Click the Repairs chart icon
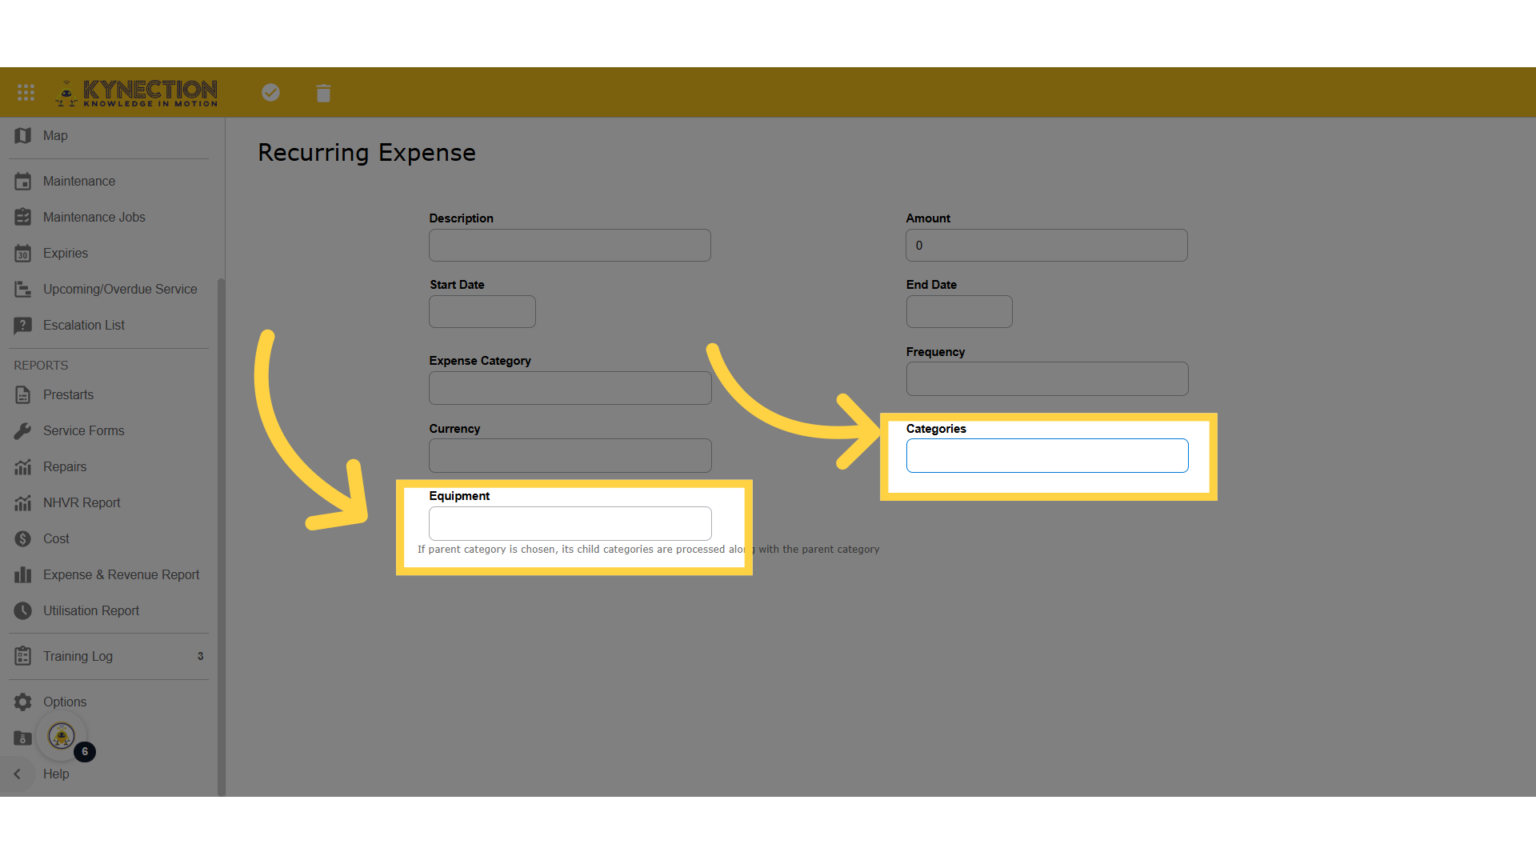The width and height of the screenshot is (1536, 864). (23, 467)
